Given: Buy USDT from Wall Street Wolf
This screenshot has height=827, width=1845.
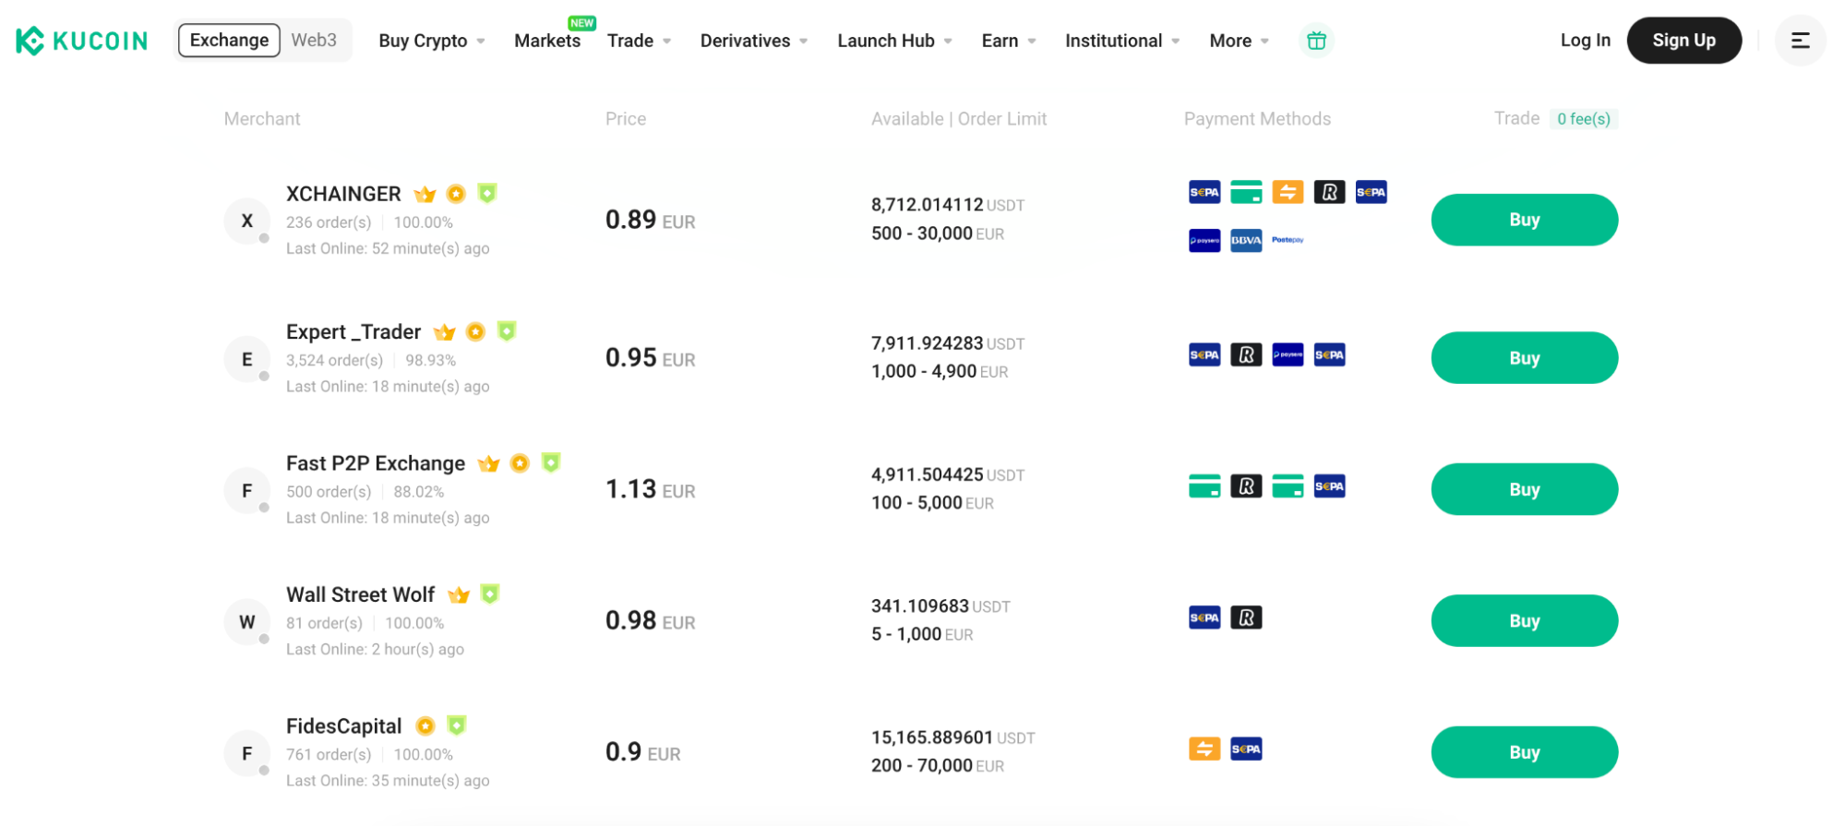Looking at the screenshot, I should [1524, 620].
